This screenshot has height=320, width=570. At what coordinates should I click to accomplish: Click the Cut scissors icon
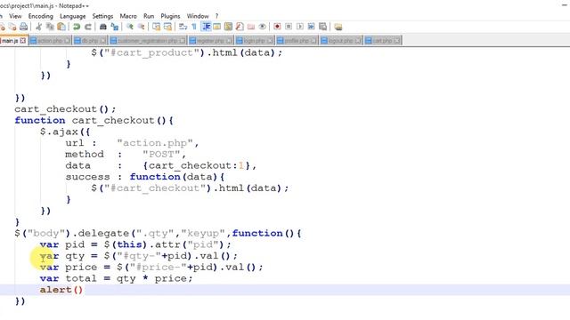coord(39,27)
